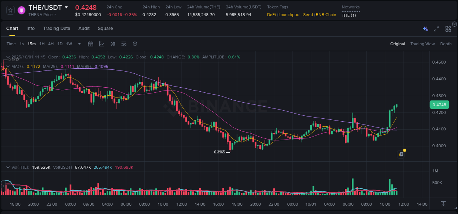Image resolution: width=458 pixels, height=214 pixels.
Task: Open the date range picker
Action: (x=91, y=43)
